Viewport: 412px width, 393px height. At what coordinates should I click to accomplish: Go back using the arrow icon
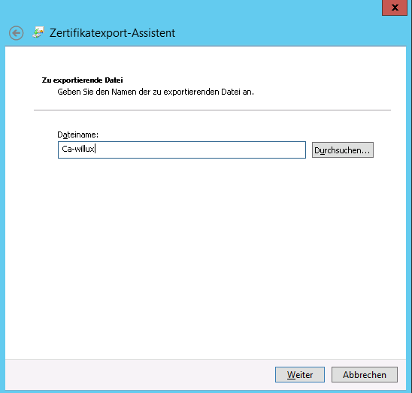[x=16, y=33]
